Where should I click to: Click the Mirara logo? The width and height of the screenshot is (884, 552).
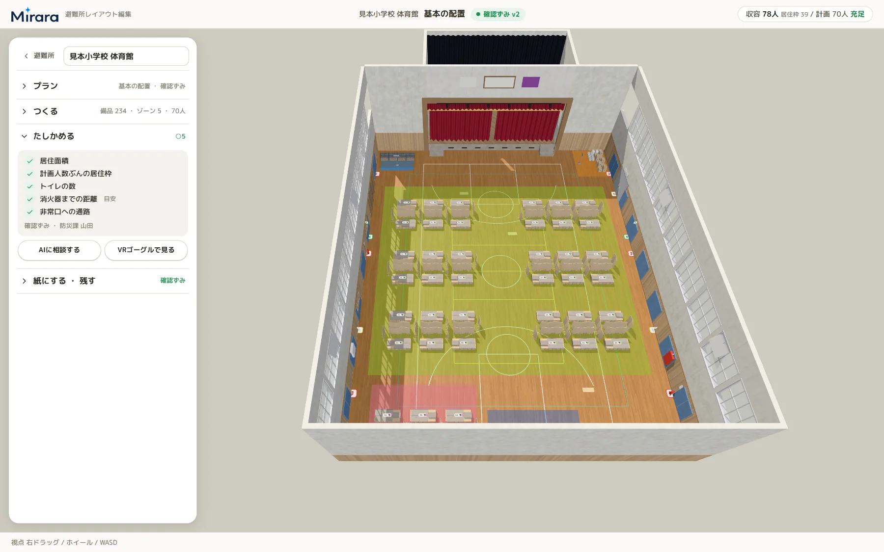34,15
